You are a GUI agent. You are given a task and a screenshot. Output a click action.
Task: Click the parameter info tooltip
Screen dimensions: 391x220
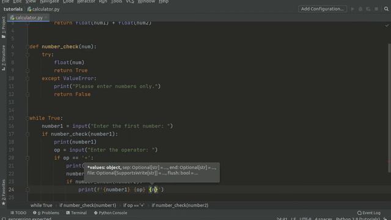coord(152,172)
